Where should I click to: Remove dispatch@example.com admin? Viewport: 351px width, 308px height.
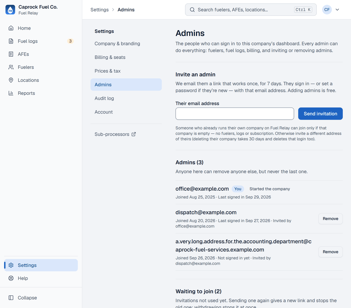(x=331, y=219)
